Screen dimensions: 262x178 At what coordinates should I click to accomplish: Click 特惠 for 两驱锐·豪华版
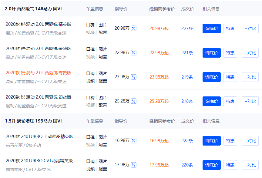coord(230,53)
